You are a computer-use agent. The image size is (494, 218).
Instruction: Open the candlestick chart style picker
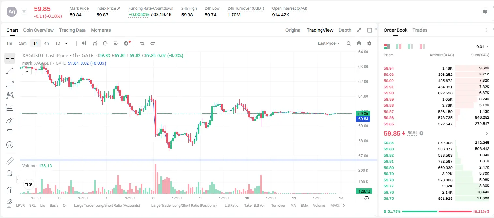pyautogui.click(x=85, y=43)
